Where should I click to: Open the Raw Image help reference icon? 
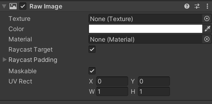(x=187, y=6)
